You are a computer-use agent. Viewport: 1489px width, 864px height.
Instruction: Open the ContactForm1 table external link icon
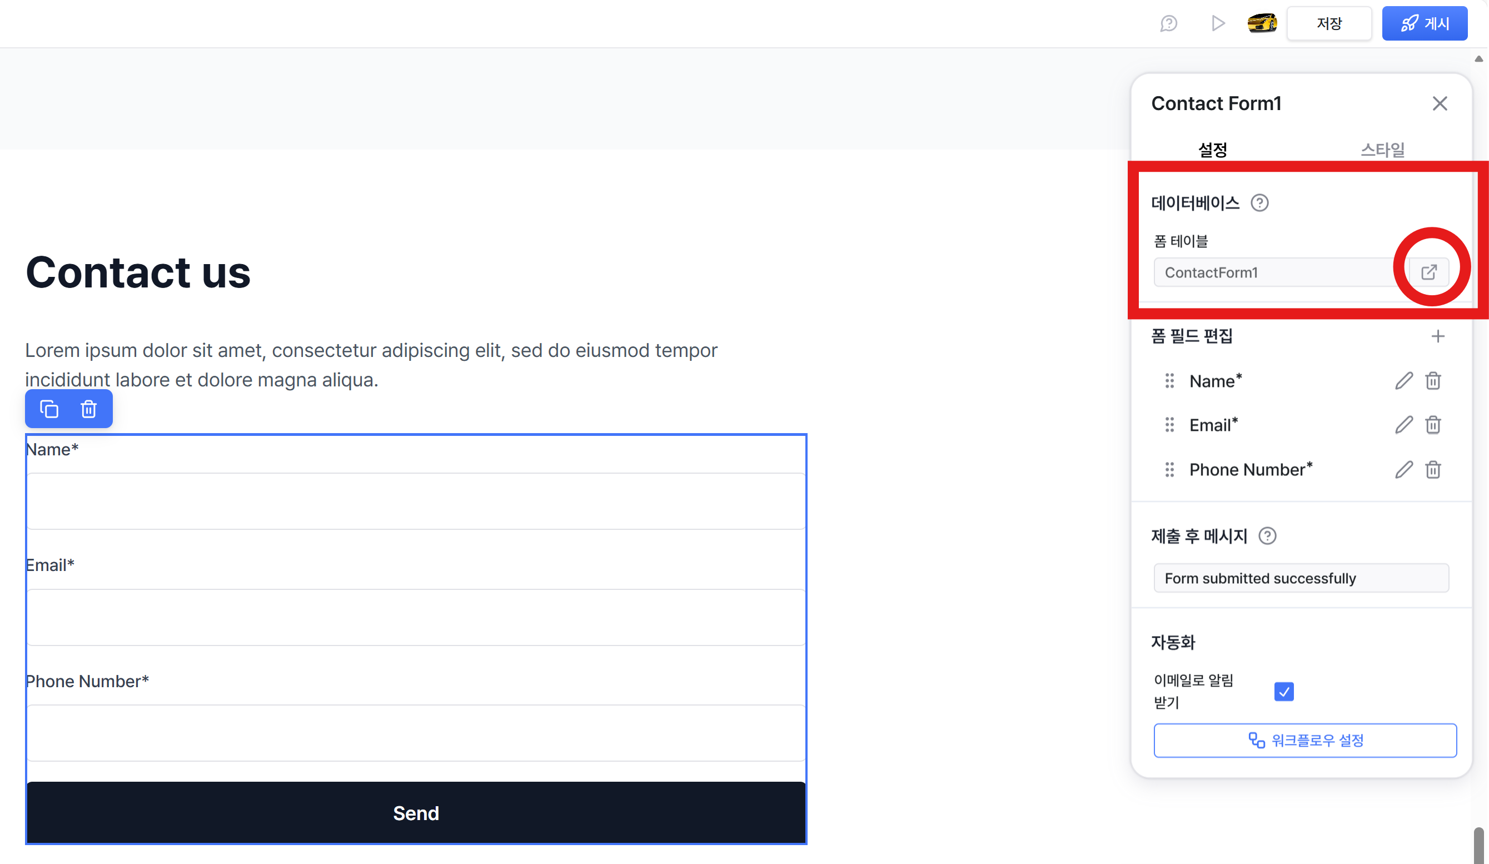(1429, 272)
